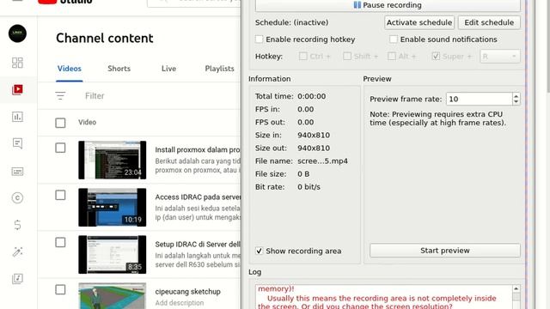This screenshot has width=550, height=309.
Task: Open Setup IDRAC video thumbnail
Action: click(113, 255)
